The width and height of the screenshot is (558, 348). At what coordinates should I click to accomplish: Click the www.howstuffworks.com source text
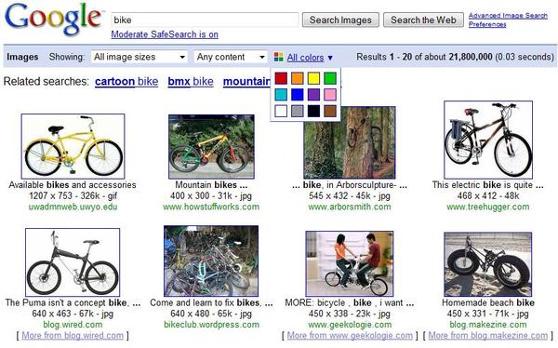click(x=211, y=207)
